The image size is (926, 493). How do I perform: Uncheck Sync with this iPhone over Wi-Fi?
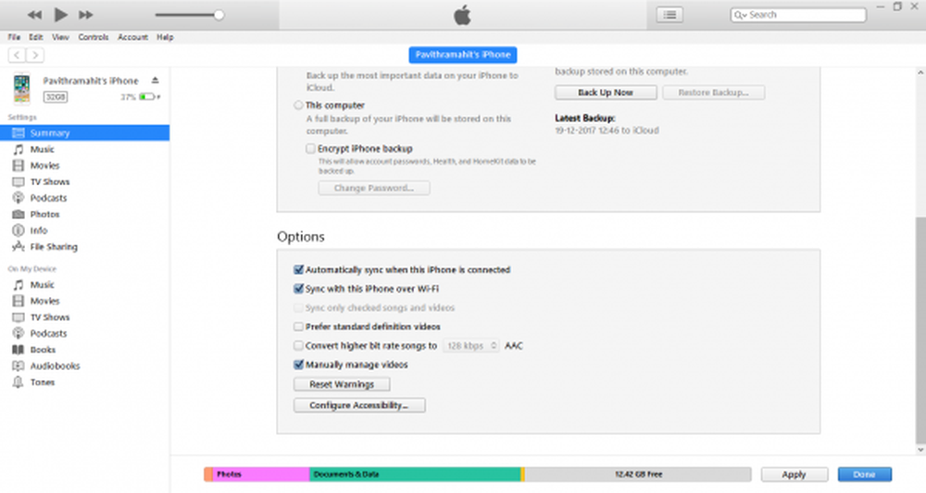tap(299, 289)
